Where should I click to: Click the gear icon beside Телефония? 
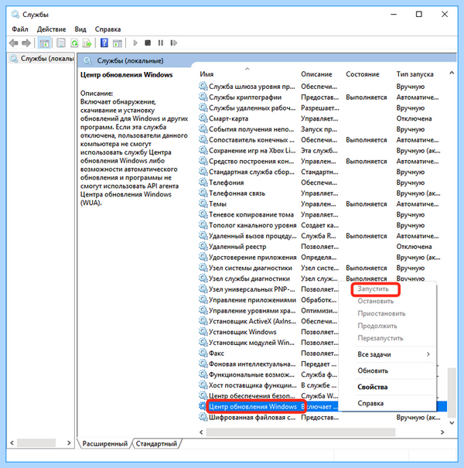tap(203, 182)
